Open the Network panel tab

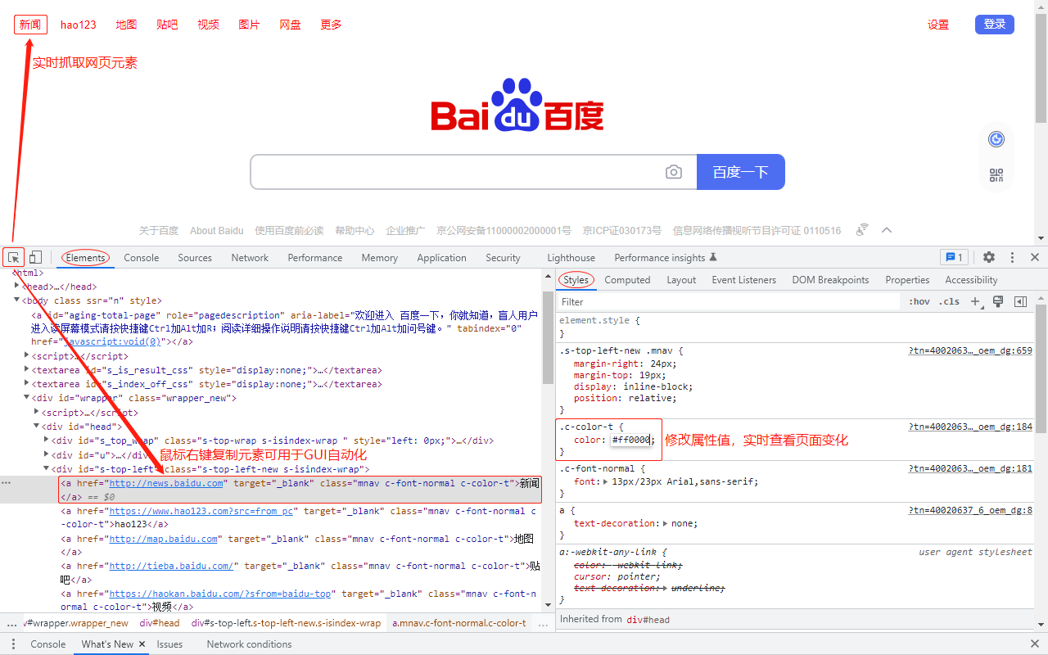[250, 257]
